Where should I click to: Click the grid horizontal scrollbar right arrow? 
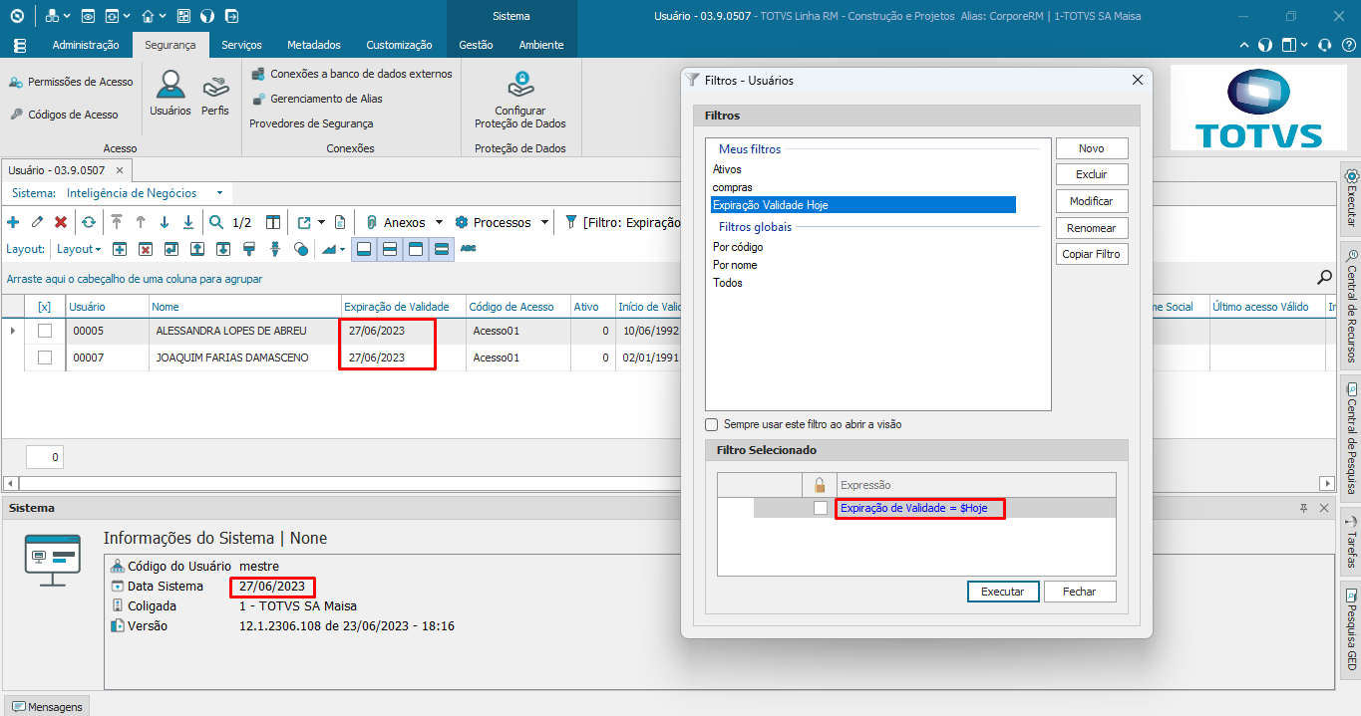[x=1326, y=483]
